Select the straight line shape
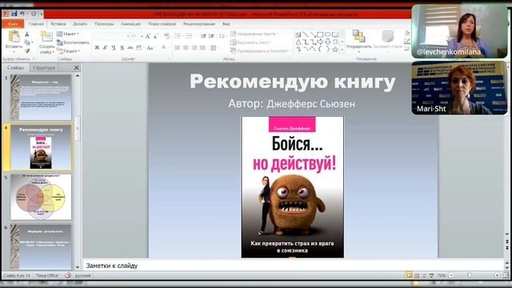512x288 pixels. point(306,34)
